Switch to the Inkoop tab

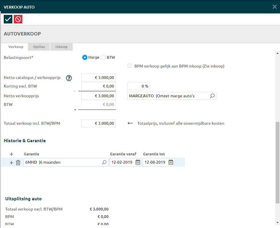point(61,47)
